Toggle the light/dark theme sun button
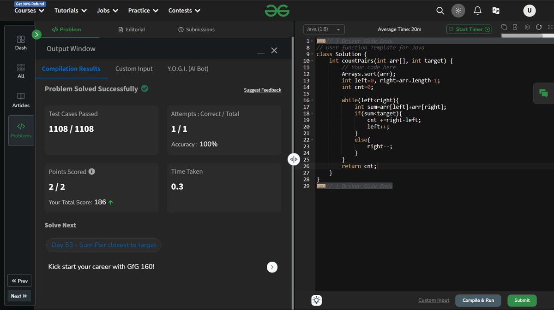Viewport: 554px width, 310px height. [x=458, y=11]
